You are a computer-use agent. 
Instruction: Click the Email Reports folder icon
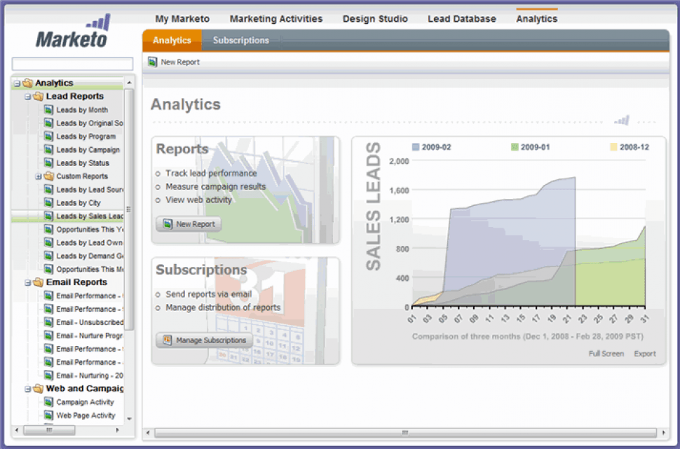click(x=38, y=282)
